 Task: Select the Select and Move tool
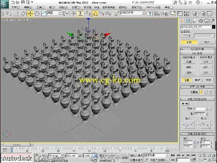[x=30, y=14]
